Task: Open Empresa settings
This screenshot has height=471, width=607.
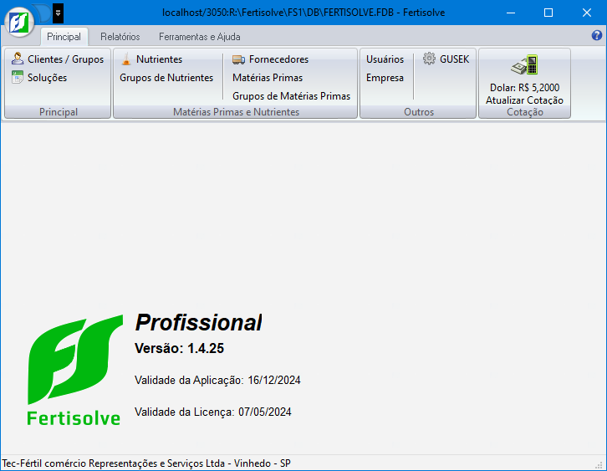Action: coord(385,78)
